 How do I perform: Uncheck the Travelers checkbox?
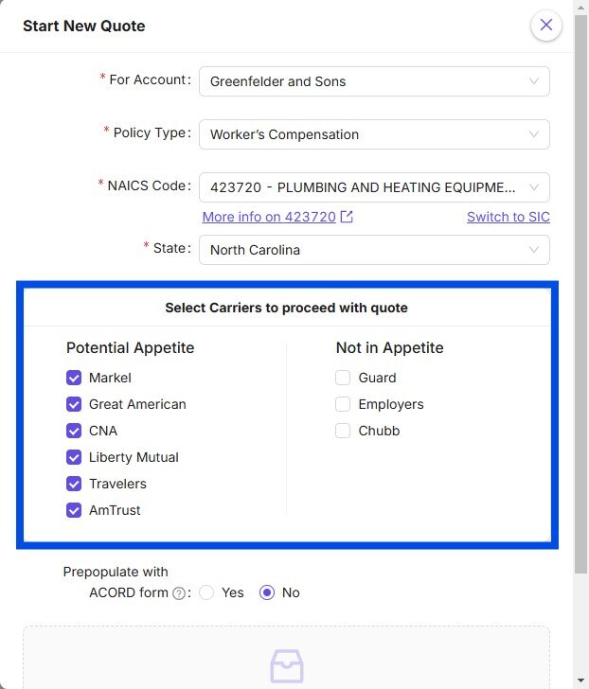point(74,484)
